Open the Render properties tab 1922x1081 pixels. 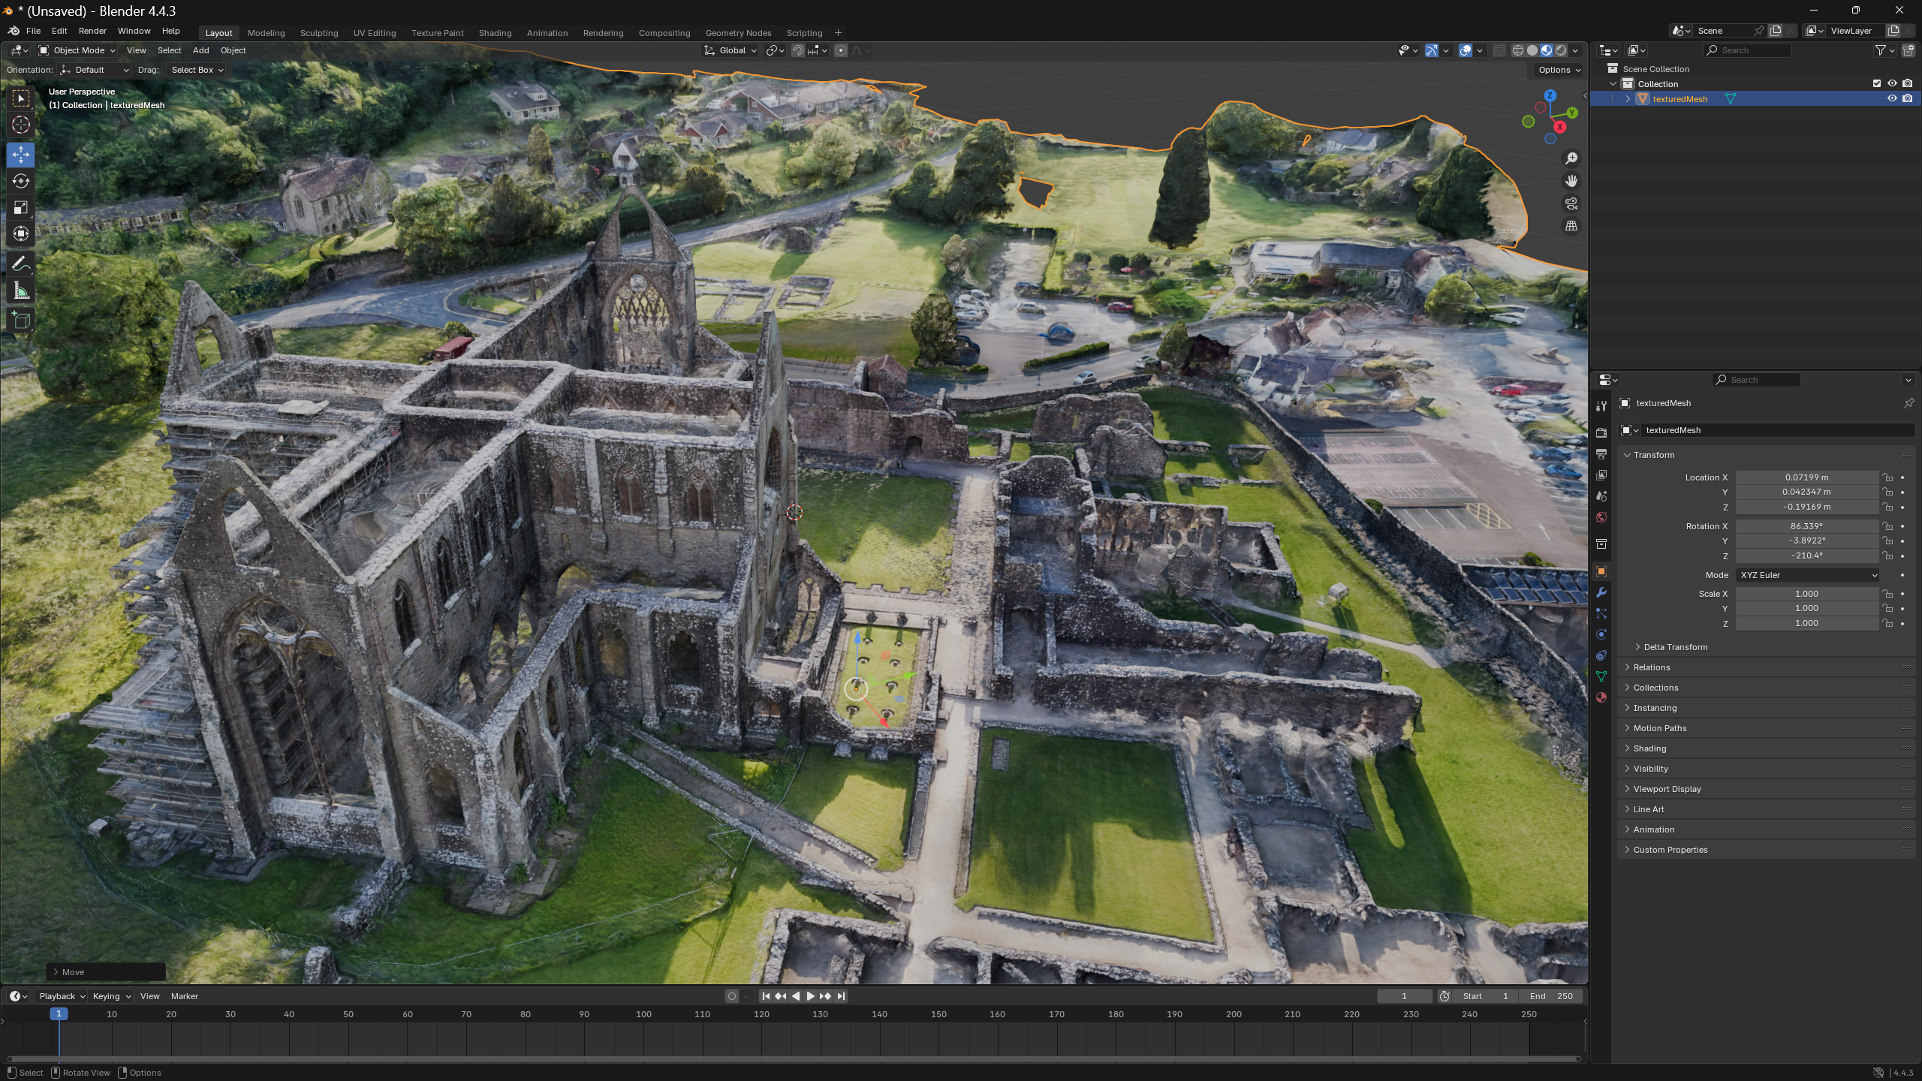click(1601, 433)
